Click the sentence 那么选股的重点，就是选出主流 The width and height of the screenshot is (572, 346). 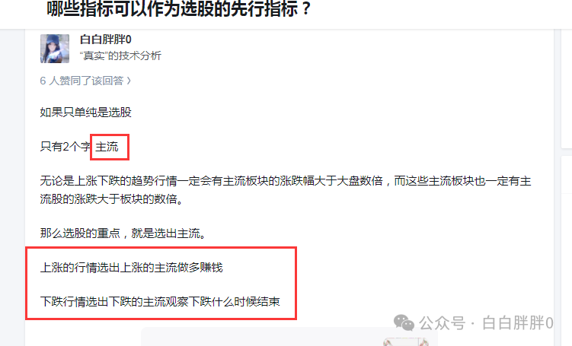coord(123,233)
